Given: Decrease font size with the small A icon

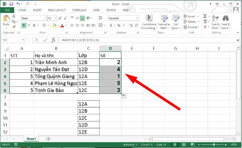Looking at the screenshot, I should (x=65, y=18).
